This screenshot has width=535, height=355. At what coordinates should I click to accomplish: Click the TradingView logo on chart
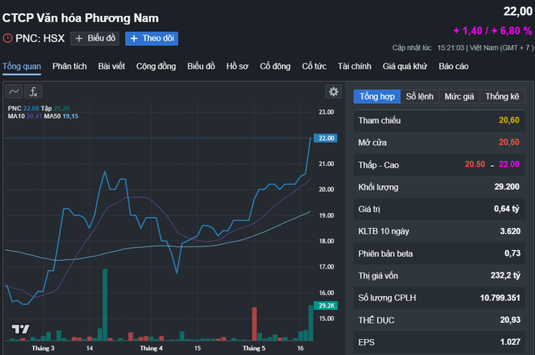tap(20, 329)
